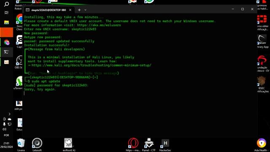Open Task View on taskbar

click(7, 13)
